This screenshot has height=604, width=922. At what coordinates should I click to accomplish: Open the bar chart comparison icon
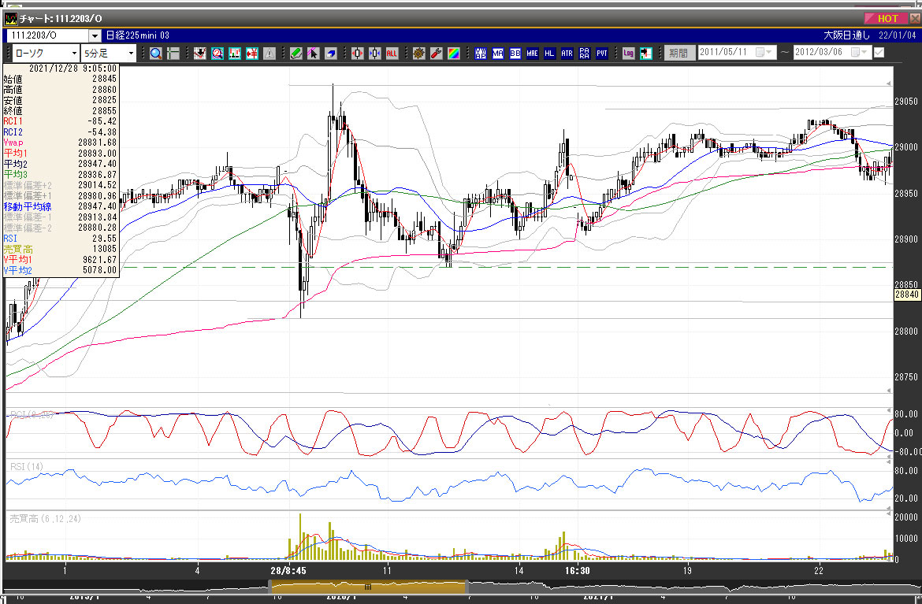click(x=235, y=54)
